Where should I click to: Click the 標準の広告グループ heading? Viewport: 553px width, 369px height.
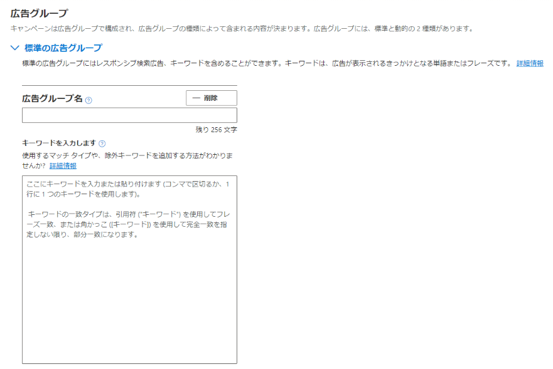click(63, 48)
